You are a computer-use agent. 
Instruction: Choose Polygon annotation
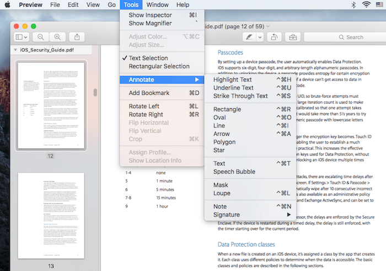point(250,142)
